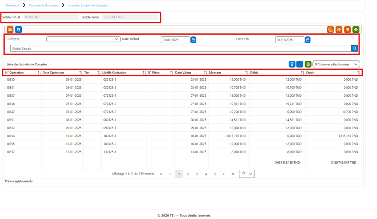Click the orange filter settings sliders icon
Image resolution: width=377 pixels, height=219 pixels.
point(10,30)
